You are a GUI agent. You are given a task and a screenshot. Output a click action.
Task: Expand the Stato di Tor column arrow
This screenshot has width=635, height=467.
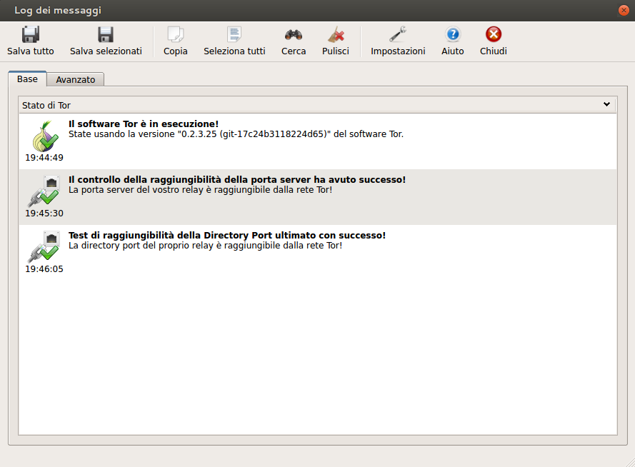point(606,104)
